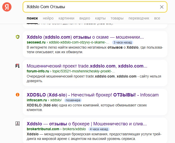Open the Xddslo — отзывы о брокере result

click(x=87, y=124)
